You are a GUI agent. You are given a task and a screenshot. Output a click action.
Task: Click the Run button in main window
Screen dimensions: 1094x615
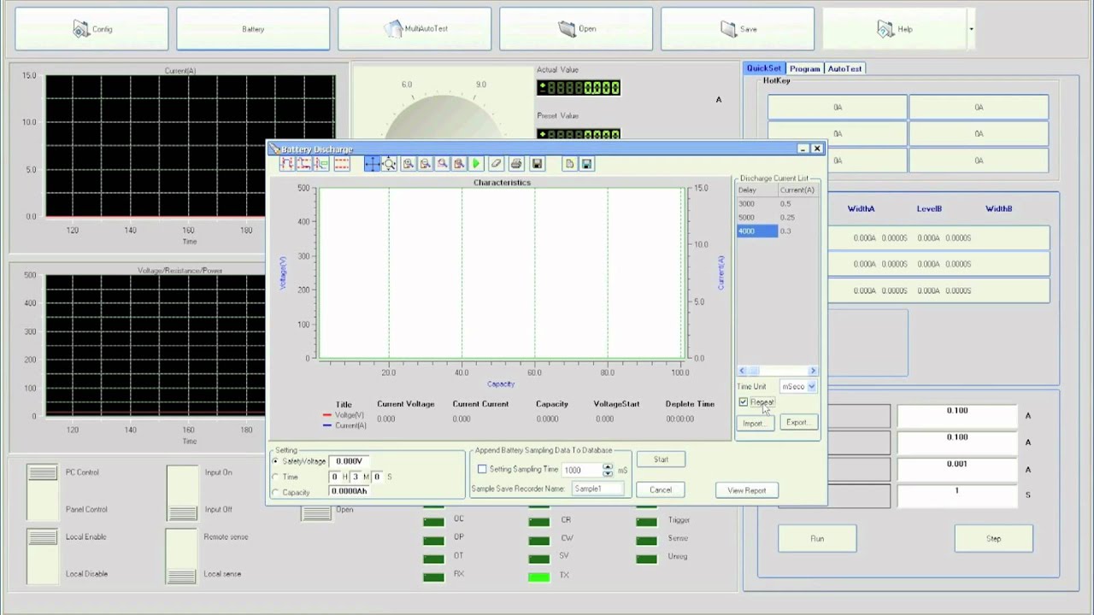coord(817,539)
